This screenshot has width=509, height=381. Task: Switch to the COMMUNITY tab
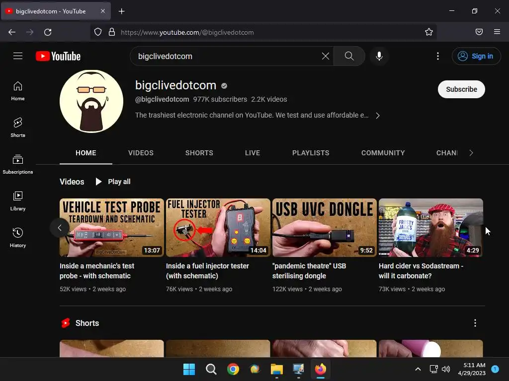(x=383, y=153)
